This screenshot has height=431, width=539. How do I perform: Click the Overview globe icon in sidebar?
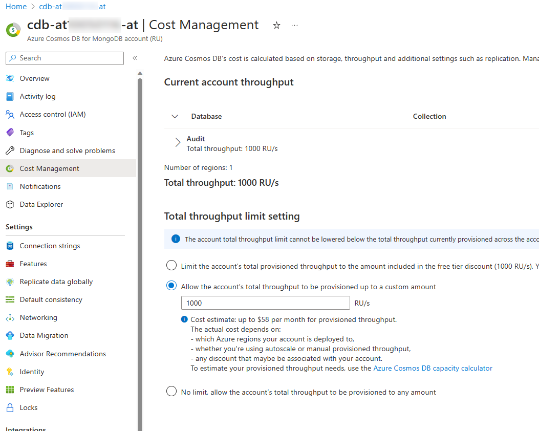[10, 78]
